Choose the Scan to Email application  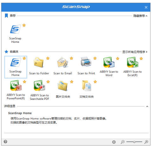pos(63,66)
